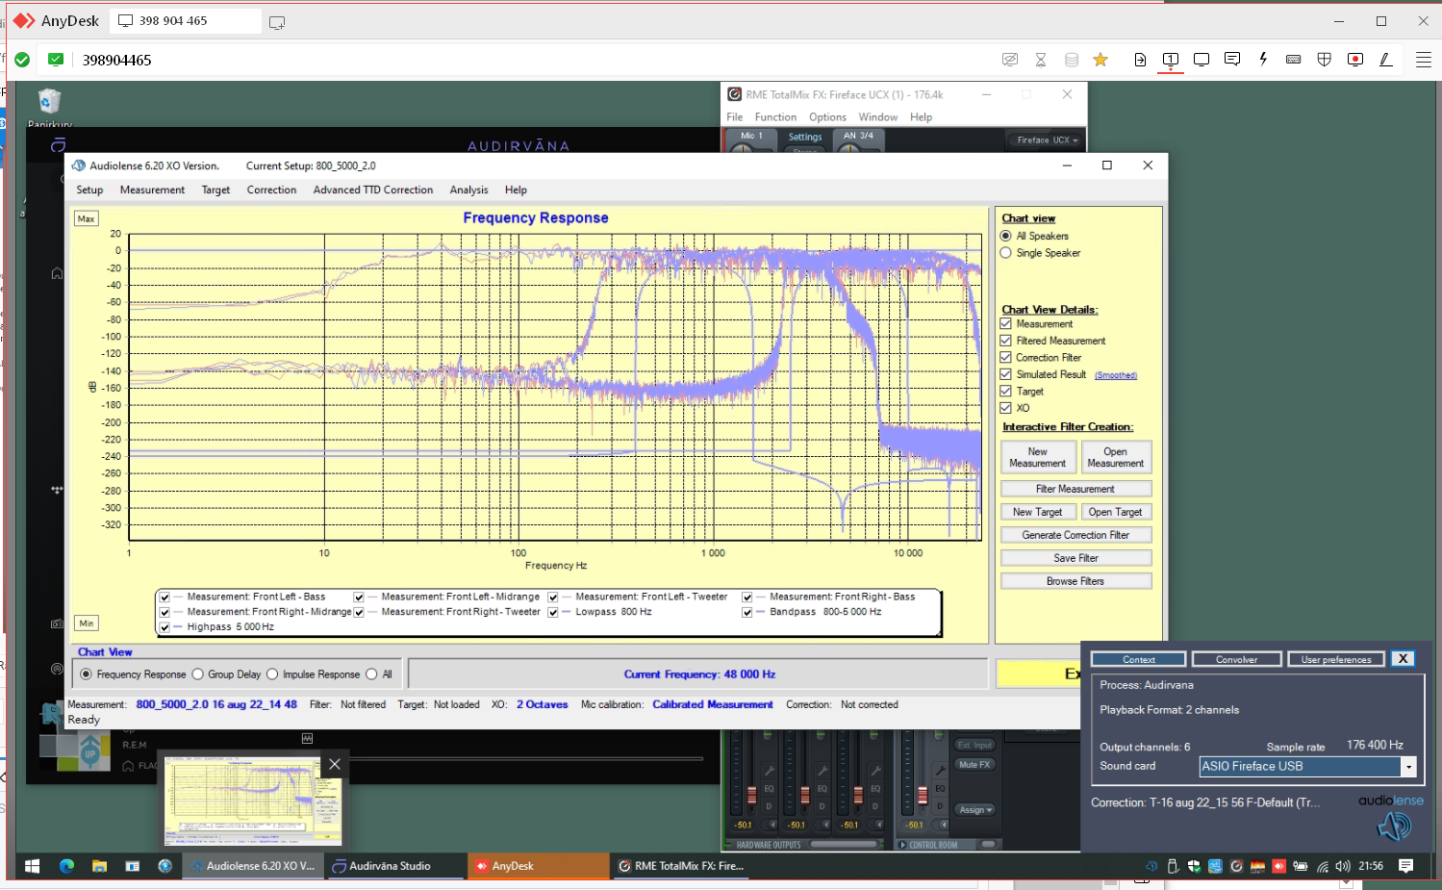Select Frequency Response radio button
This screenshot has width=1442, height=890.
87,674
